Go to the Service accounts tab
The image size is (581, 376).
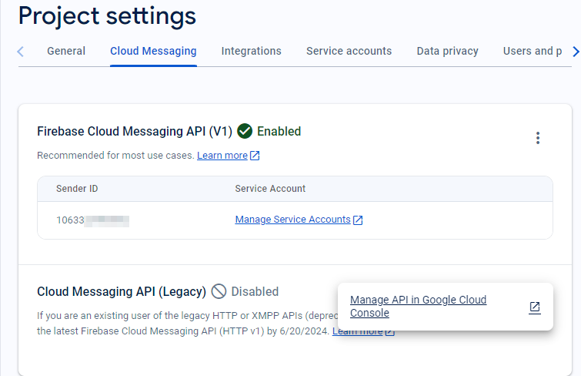tap(349, 51)
